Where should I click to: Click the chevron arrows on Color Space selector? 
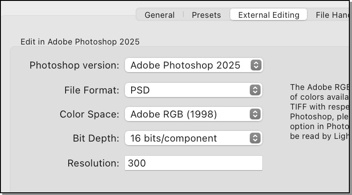tap(255, 114)
